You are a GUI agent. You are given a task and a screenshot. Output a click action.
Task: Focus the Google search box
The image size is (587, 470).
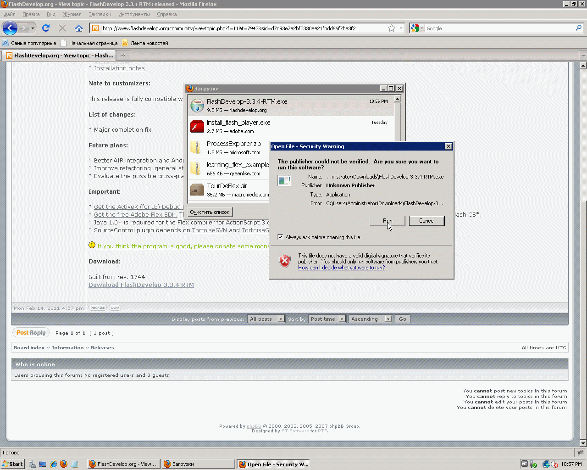coord(499,28)
